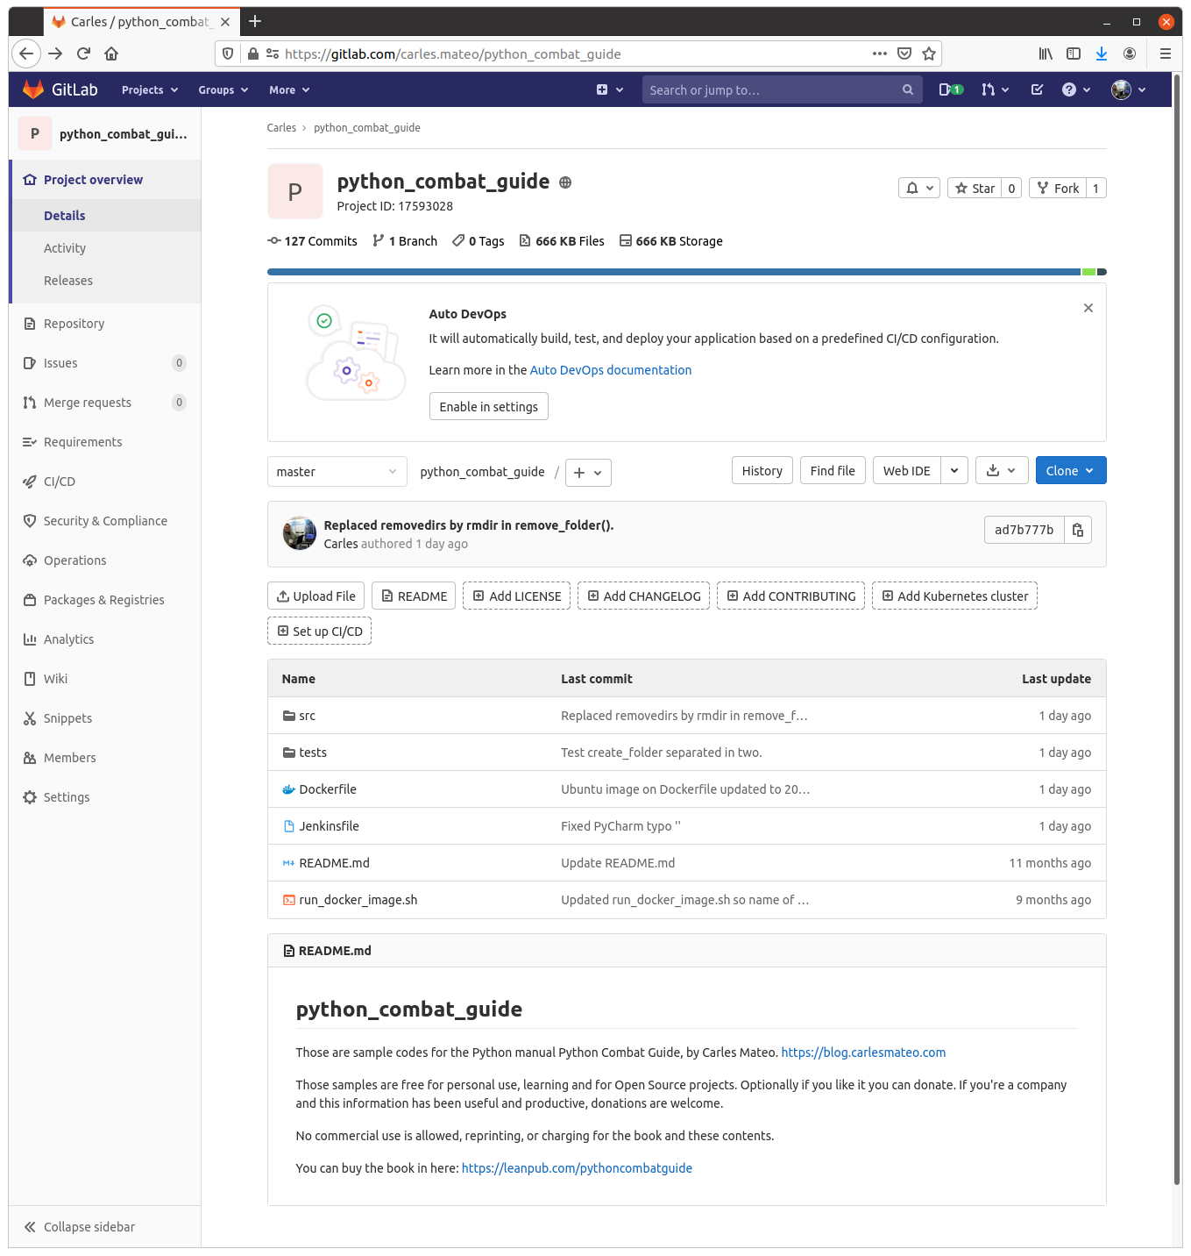Open Repository in the sidebar
This screenshot has height=1256, width=1191.
click(x=105, y=324)
